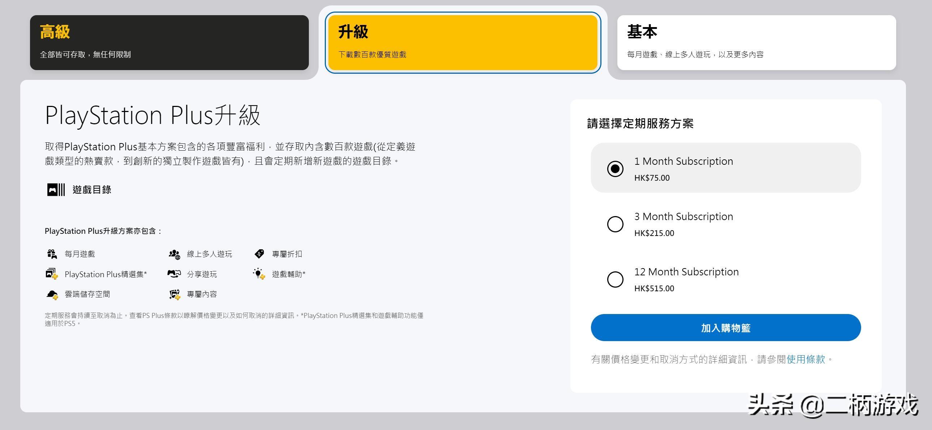Click the 每月遊戲 monthly games icon
This screenshot has height=430, width=932.
pyautogui.click(x=53, y=254)
